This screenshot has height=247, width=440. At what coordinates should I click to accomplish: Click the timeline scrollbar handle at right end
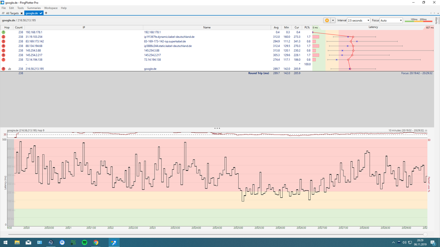[x=425, y=234]
